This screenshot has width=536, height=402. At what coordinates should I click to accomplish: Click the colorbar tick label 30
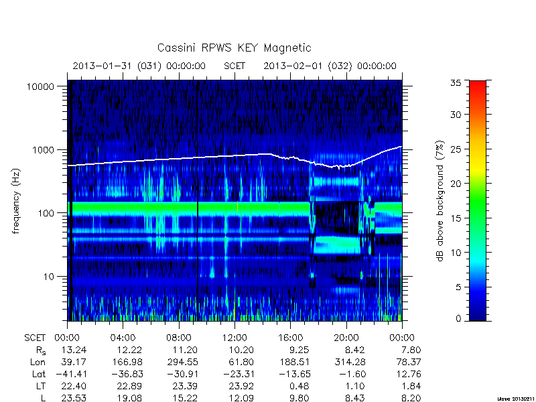456,115
